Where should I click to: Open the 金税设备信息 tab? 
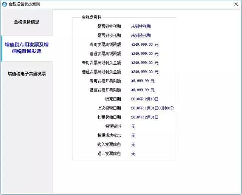[x=27, y=22]
